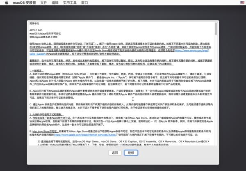This screenshot has height=171, width=246.
Task: Open the 编辑 menu
Action: [x=55, y=3]
